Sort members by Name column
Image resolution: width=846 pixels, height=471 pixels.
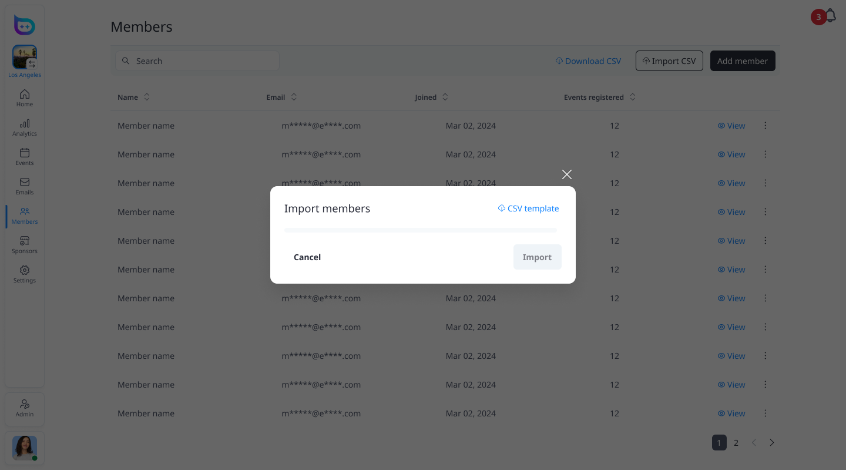[147, 97]
